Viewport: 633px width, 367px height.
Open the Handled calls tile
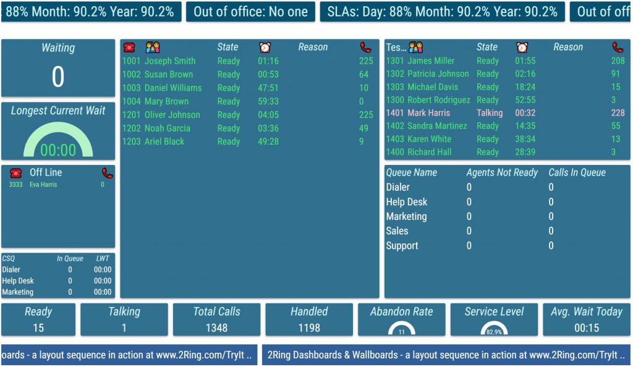coord(309,319)
